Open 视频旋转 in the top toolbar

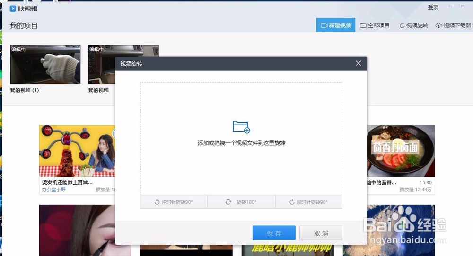pos(413,25)
